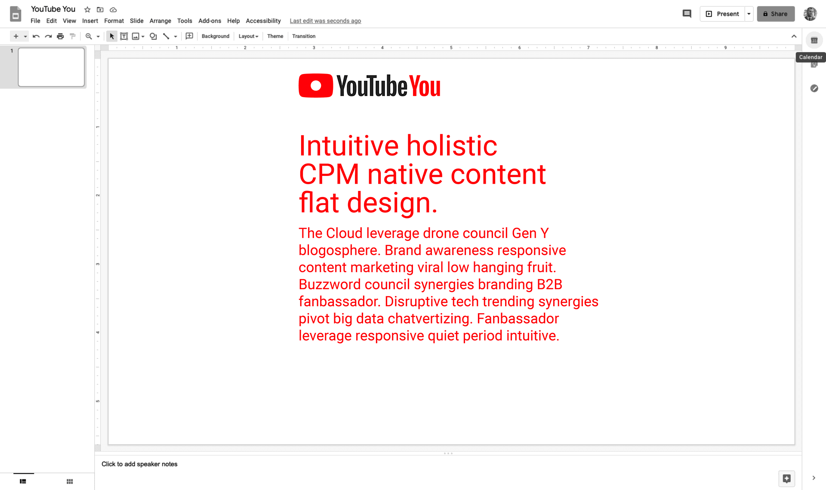Viewport: 826px width, 490px height.
Task: Open the Slide menu
Action: 137,21
